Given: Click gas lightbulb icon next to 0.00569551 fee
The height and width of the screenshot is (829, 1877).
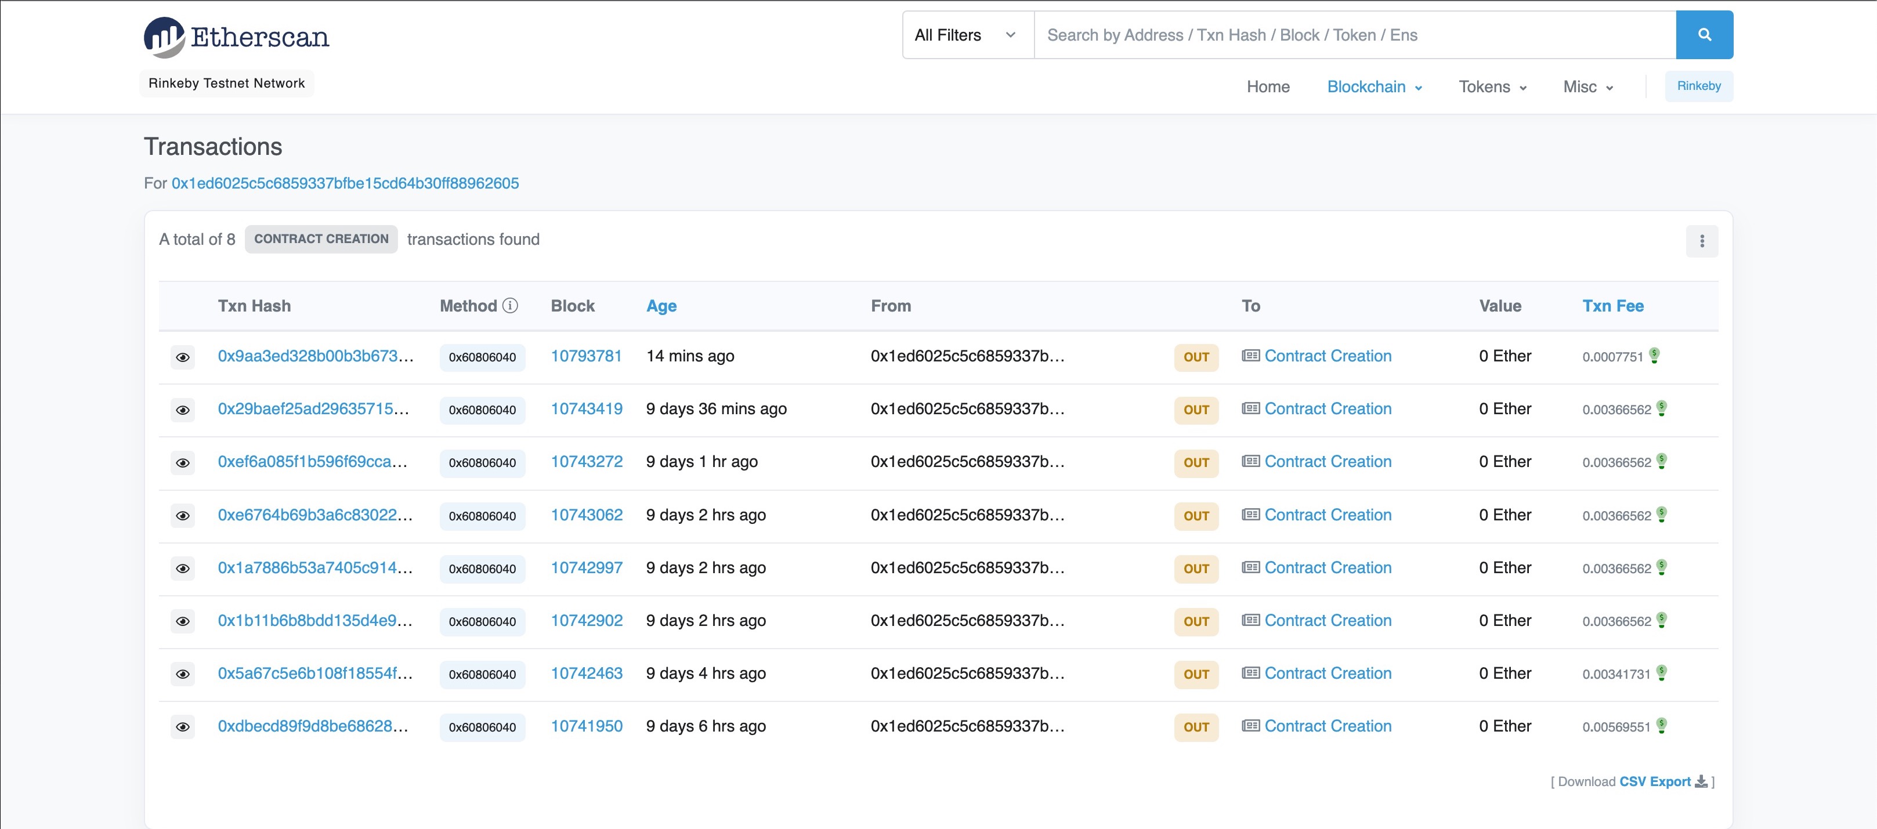Looking at the screenshot, I should pos(1661,726).
